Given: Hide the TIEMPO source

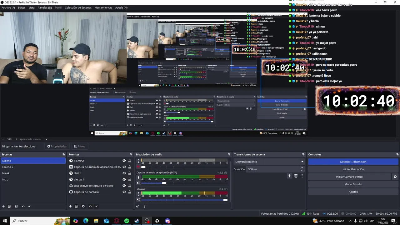Looking at the screenshot, I should (124, 161).
